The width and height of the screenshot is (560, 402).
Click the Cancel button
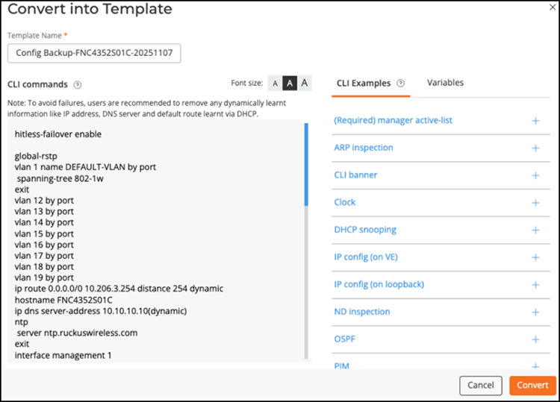481,386
